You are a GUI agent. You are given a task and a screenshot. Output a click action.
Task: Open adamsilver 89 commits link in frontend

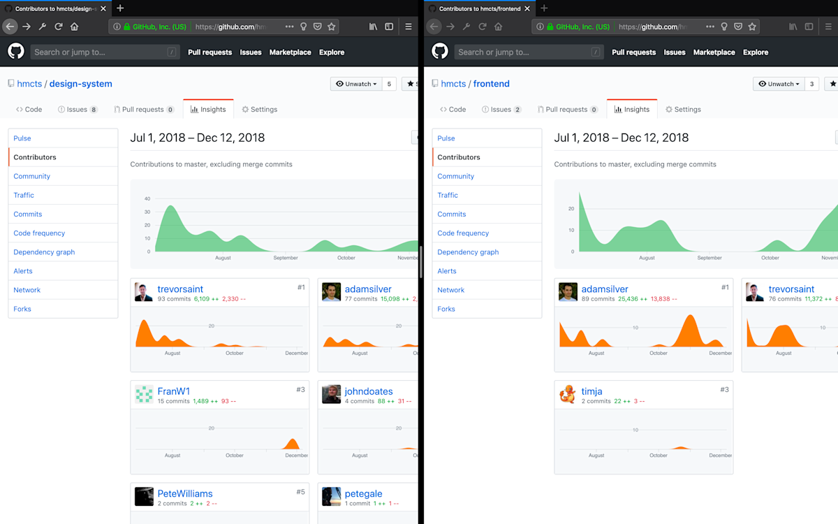(598, 299)
